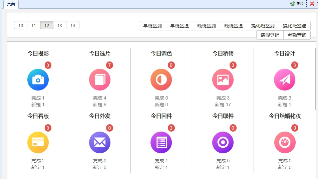
Task: Click the red badge on 今日选片
Action: (110, 65)
